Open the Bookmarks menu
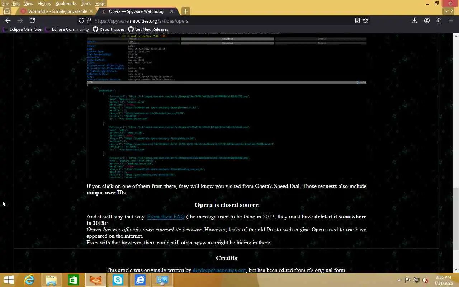Image resolution: width=459 pixels, height=287 pixels. 66,4
